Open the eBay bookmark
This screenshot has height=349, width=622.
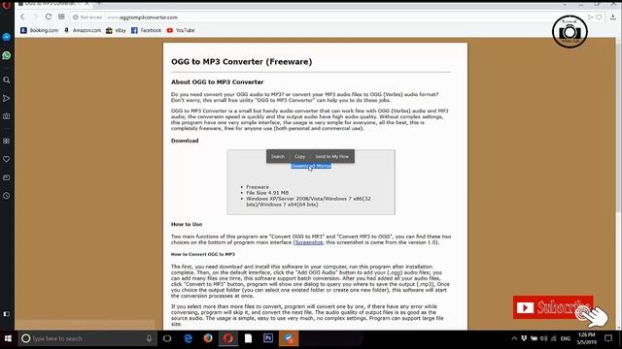click(x=116, y=30)
